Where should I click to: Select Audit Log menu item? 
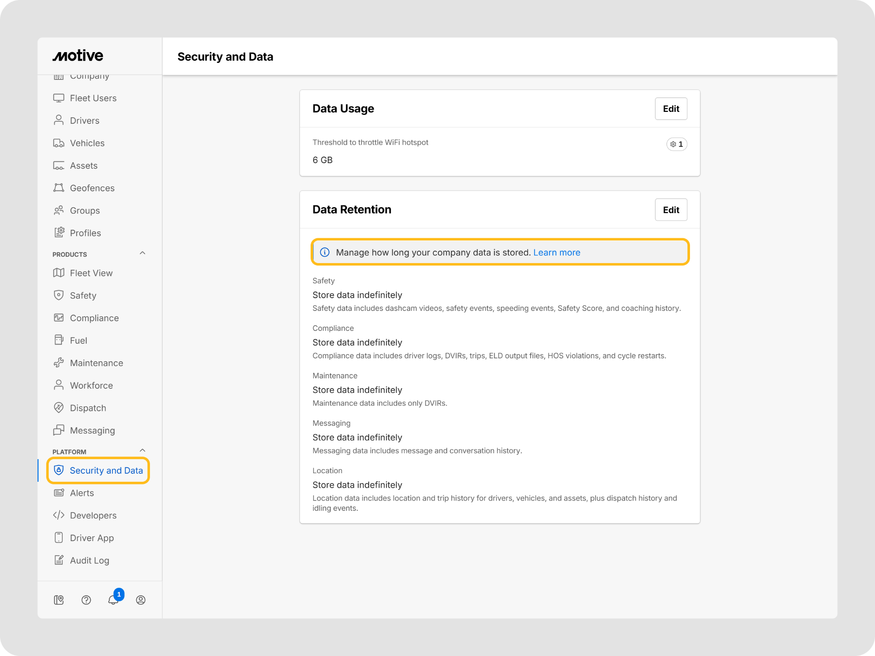coord(89,560)
